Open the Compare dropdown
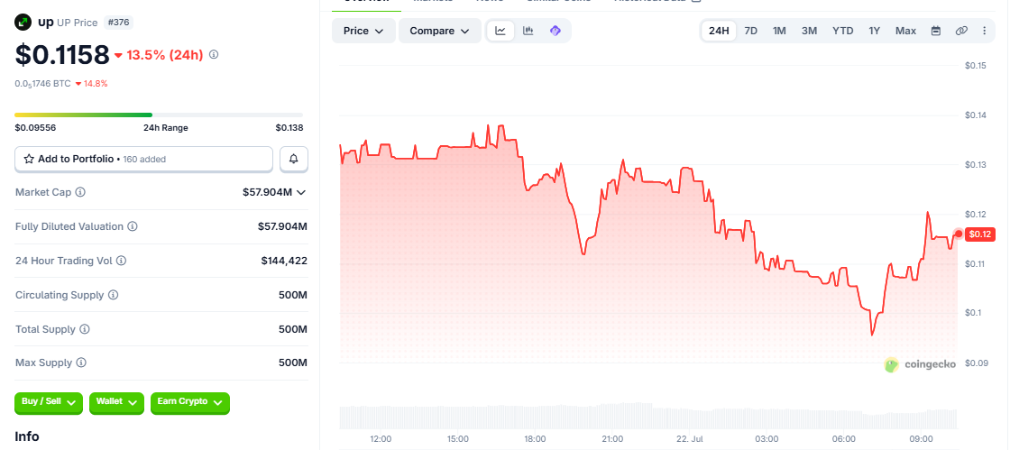Viewport: 1010px width, 450px height. (x=440, y=31)
